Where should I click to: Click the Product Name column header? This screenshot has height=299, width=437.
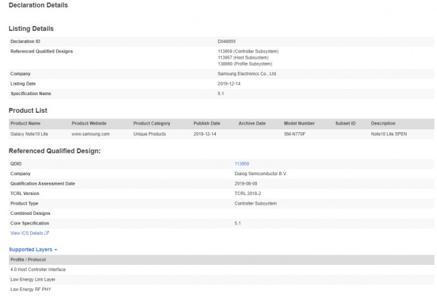(x=26, y=123)
